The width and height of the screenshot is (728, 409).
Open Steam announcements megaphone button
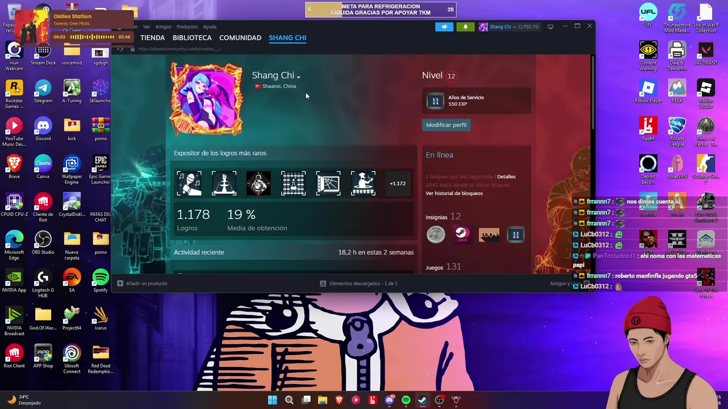click(444, 27)
